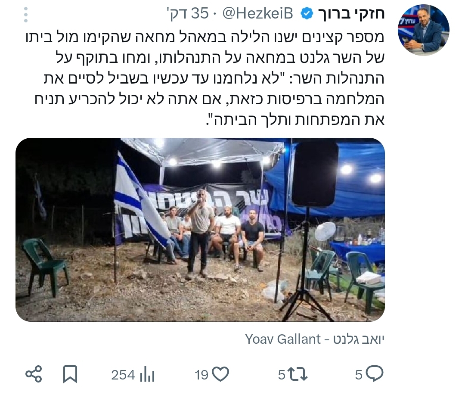View the tweet analytics bar chart icon

(x=147, y=374)
